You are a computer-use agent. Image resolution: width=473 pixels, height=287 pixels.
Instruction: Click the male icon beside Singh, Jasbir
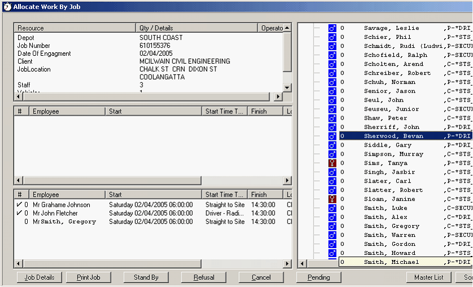pos(332,172)
